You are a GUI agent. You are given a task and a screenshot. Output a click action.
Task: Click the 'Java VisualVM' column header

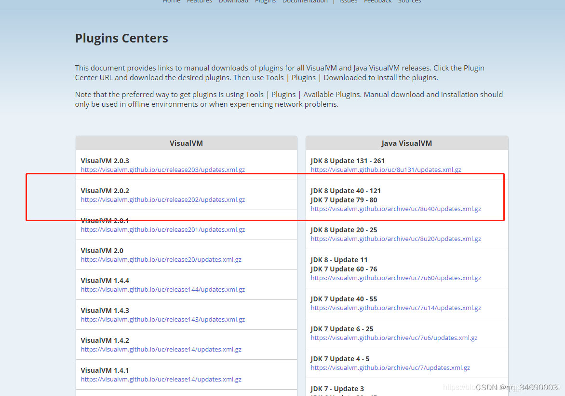pos(407,143)
